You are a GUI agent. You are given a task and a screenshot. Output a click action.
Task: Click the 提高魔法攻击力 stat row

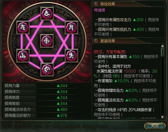(40, 110)
